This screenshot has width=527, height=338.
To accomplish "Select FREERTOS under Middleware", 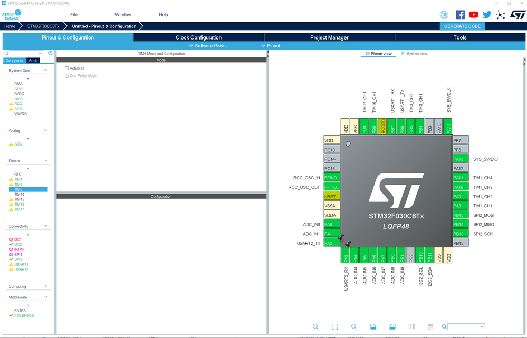I will click(x=24, y=315).
